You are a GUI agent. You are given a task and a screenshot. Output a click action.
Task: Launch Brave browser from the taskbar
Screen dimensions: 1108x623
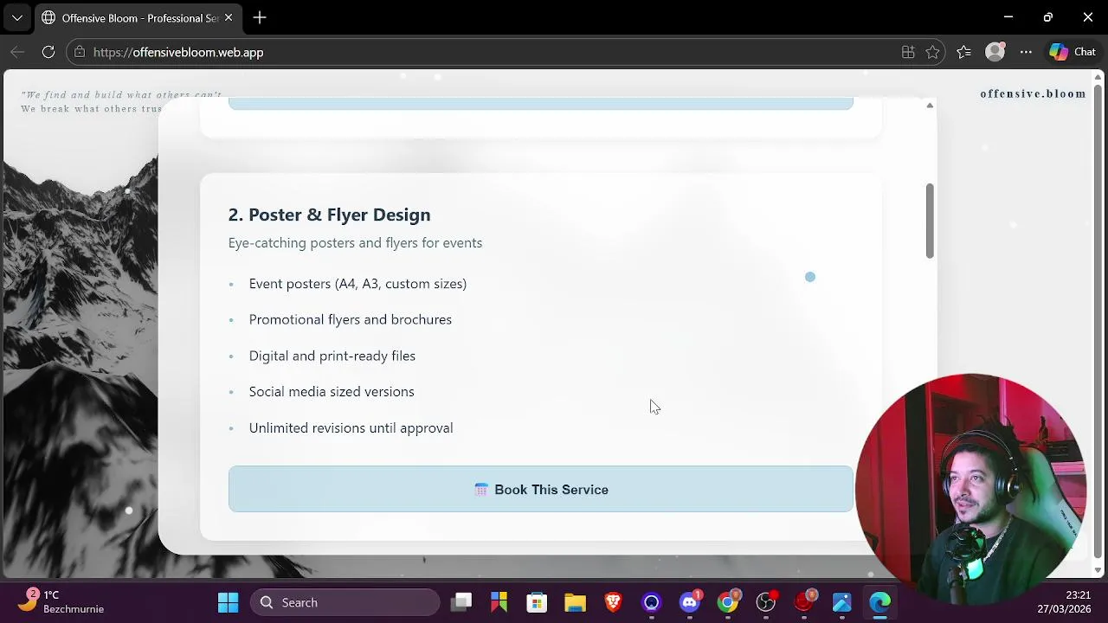pos(614,602)
